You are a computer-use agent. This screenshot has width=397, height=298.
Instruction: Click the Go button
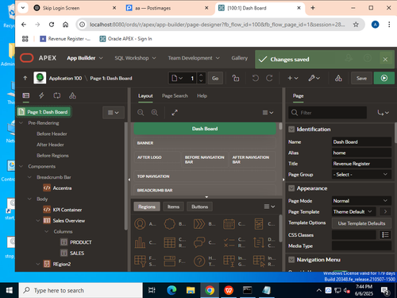coord(215,78)
